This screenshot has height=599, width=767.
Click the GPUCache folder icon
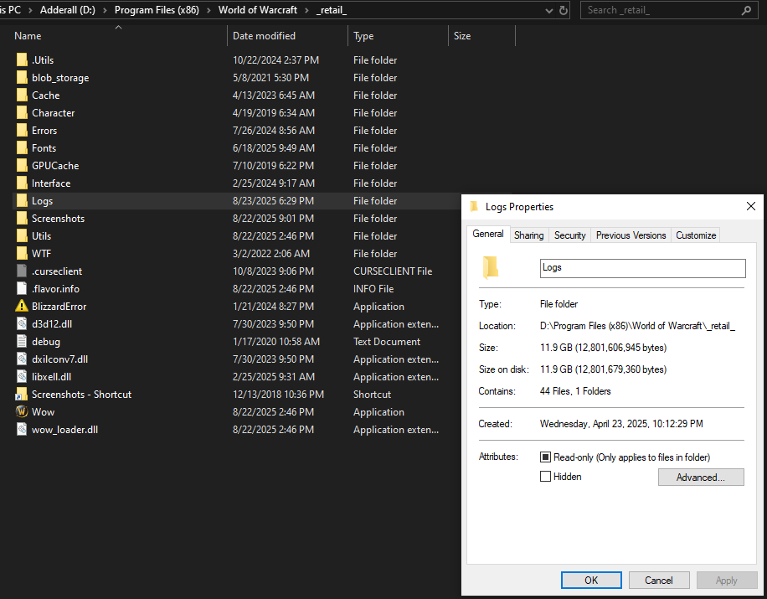pyautogui.click(x=22, y=165)
